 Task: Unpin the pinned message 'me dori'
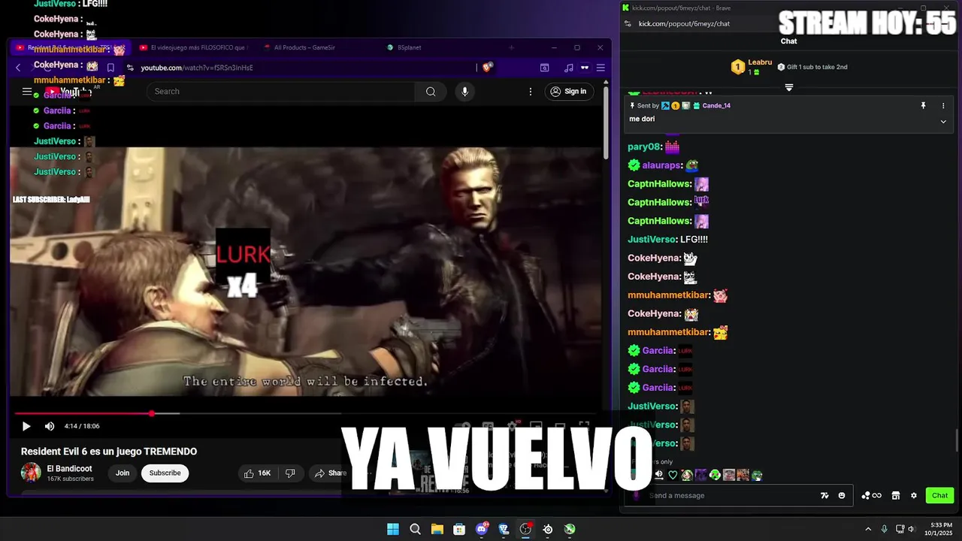pos(924,106)
